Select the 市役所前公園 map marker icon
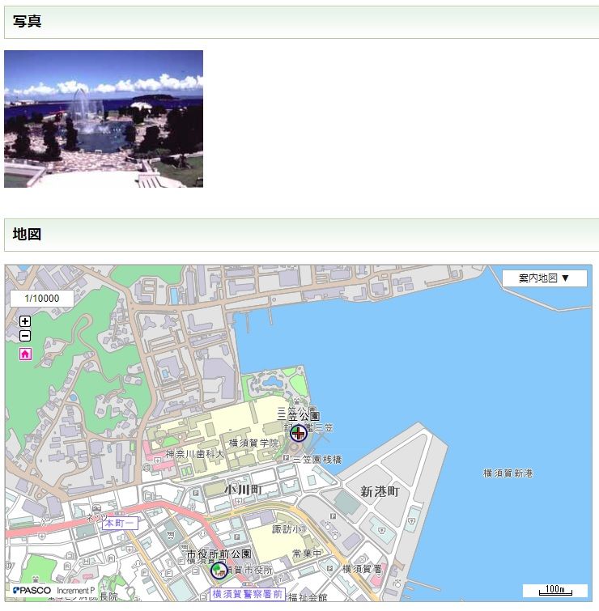Screen dimensions: 599x611 [x=219, y=571]
